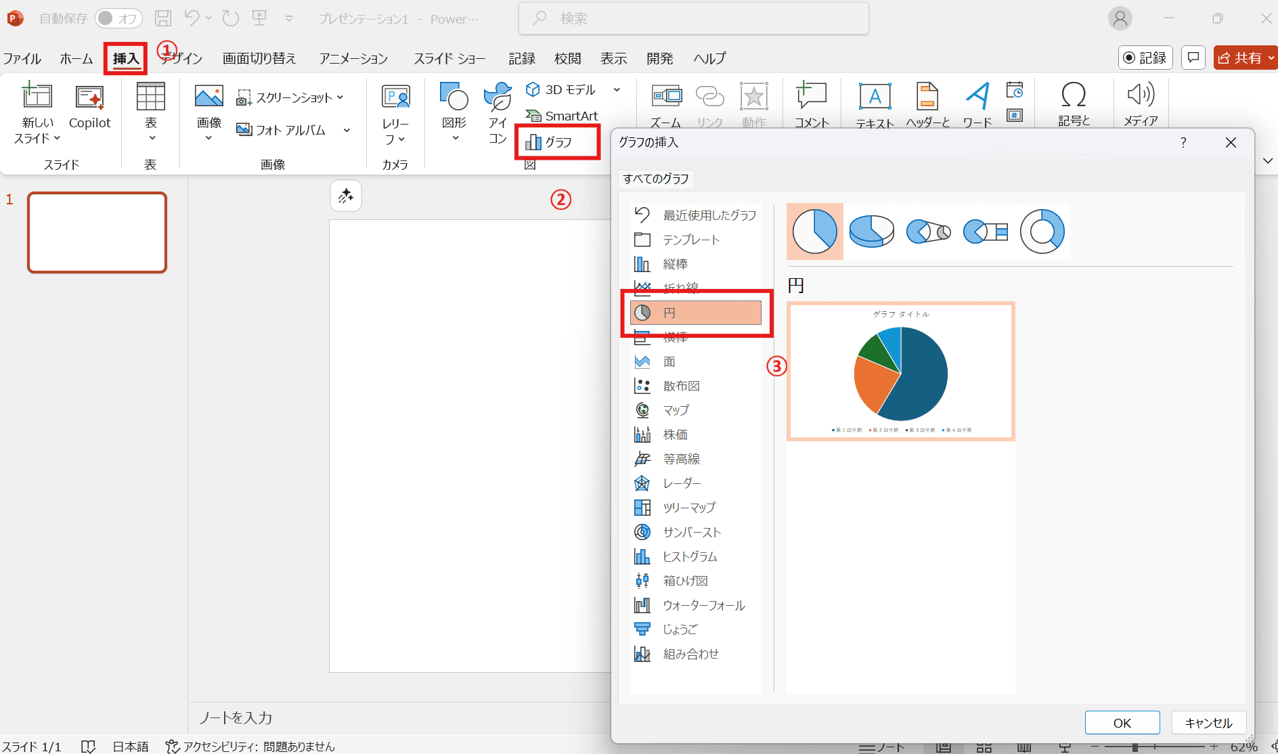Select the slide 1 thumbnail

97,232
